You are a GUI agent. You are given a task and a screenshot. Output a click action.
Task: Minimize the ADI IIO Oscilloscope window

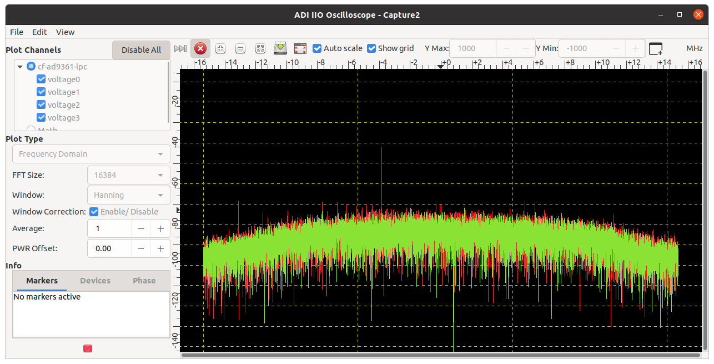(660, 14)
